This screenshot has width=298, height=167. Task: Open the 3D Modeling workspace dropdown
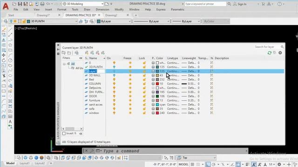point(83,4)
